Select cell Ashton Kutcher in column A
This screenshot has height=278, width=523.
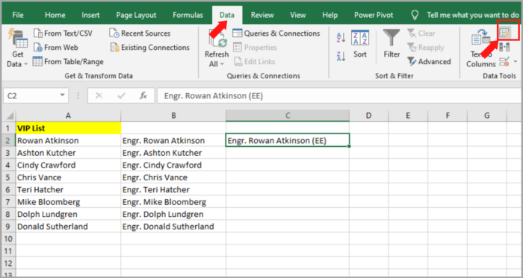[x=68, y=153]
